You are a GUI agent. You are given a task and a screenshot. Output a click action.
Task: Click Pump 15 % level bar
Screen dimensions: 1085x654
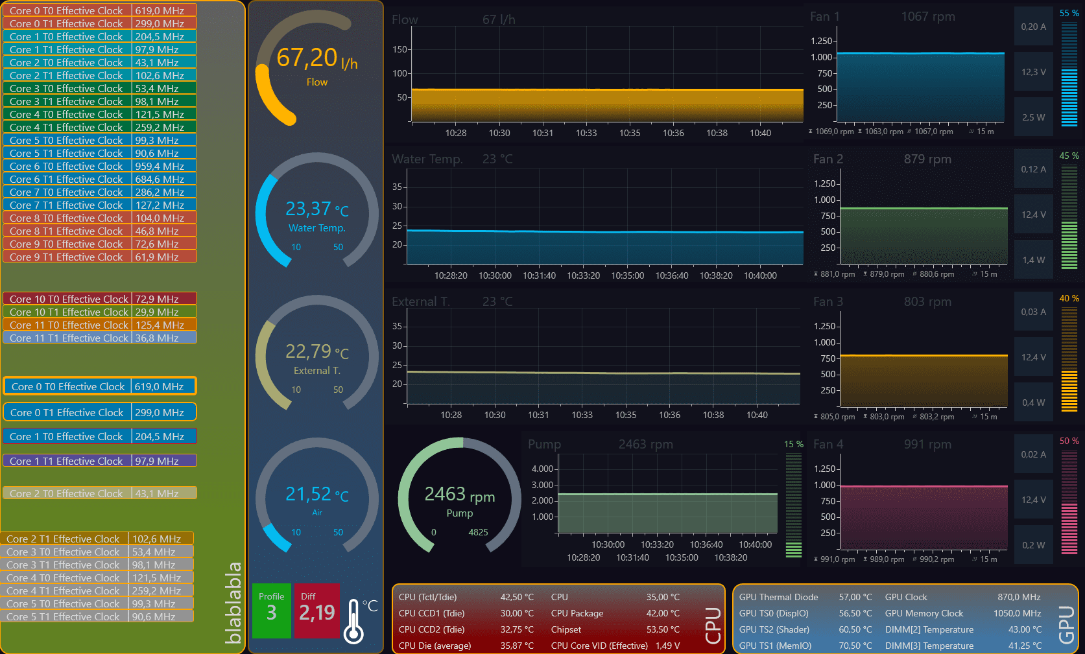point(794,505)
